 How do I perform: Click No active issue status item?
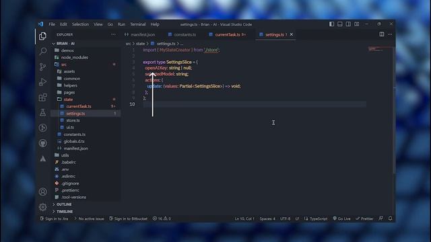[x=90, y=218]
